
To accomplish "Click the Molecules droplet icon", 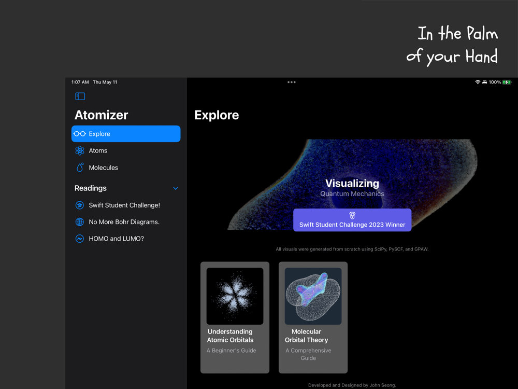I will point(80,168).
